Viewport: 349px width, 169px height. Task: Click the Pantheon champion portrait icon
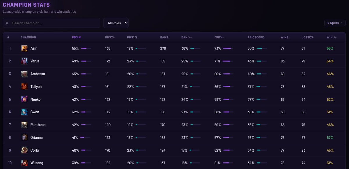click(x=24, y=125)
